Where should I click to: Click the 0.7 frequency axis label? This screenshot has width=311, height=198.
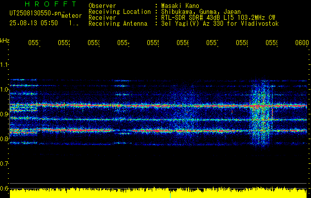(x=4, y=164)
